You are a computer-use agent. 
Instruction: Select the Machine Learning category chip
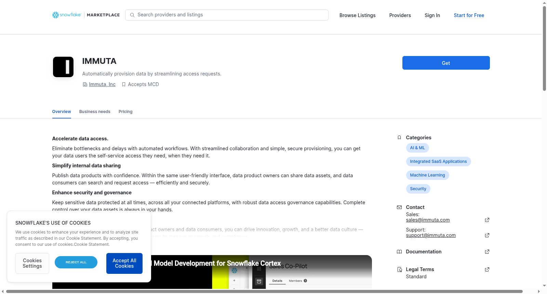pyautogui.click(x=427, y=175)
